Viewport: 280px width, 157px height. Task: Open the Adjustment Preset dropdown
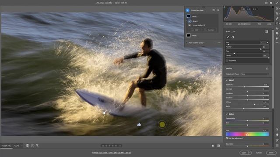coord(255,74)
